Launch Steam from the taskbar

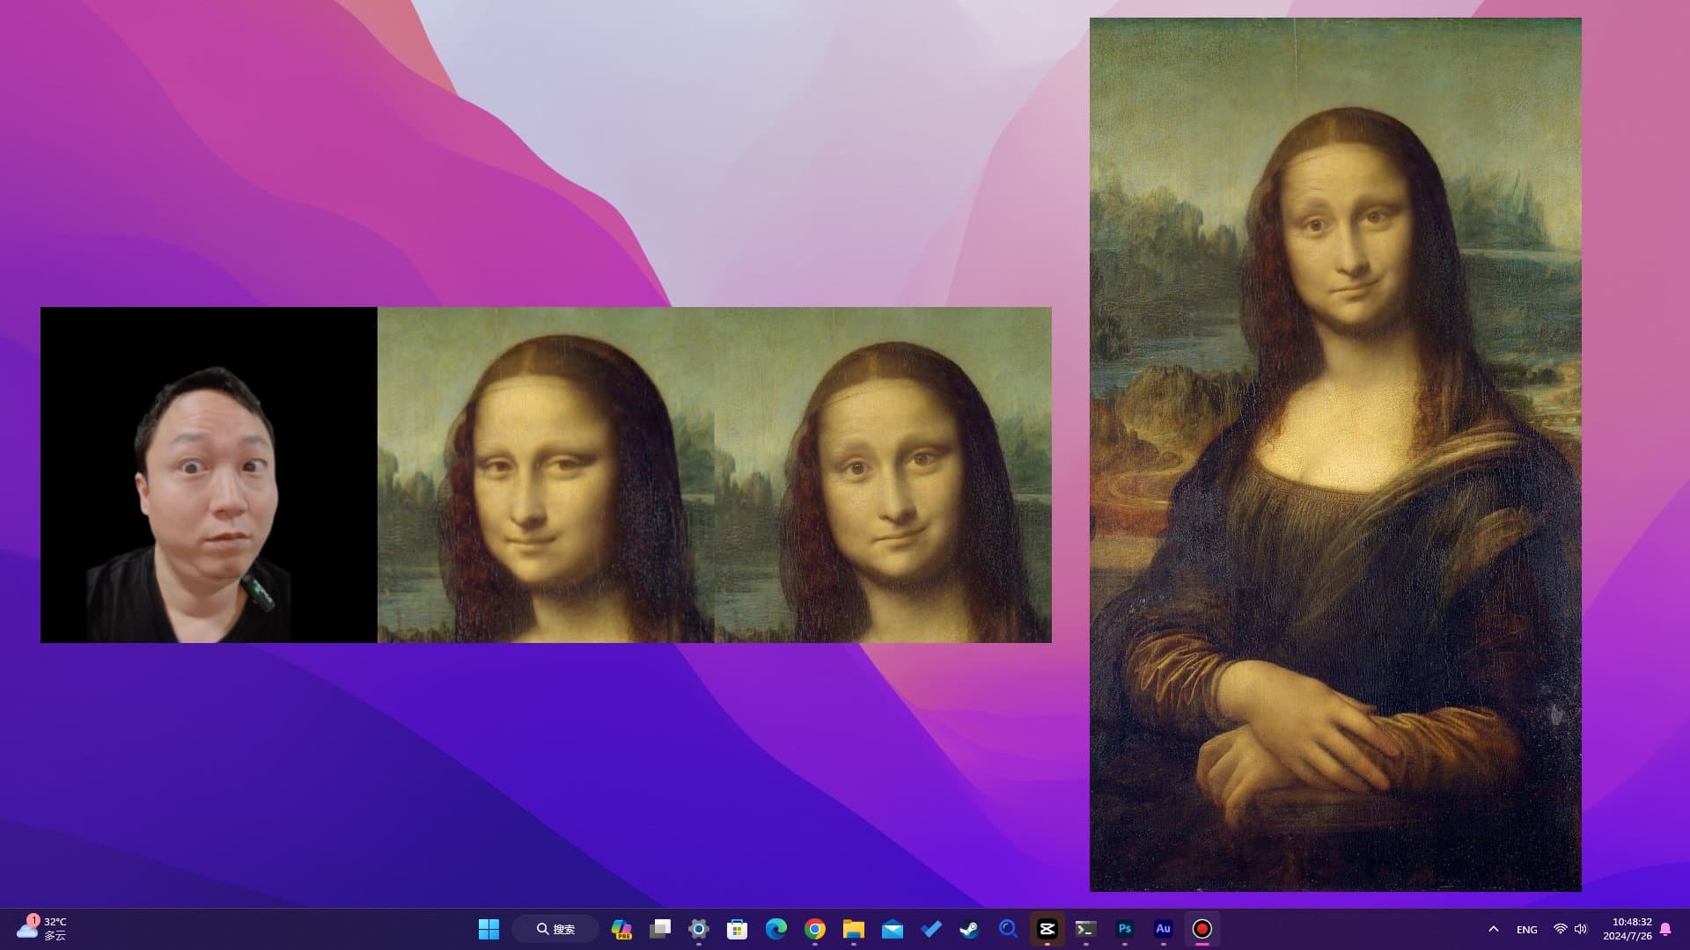click(x=970, y=929)
